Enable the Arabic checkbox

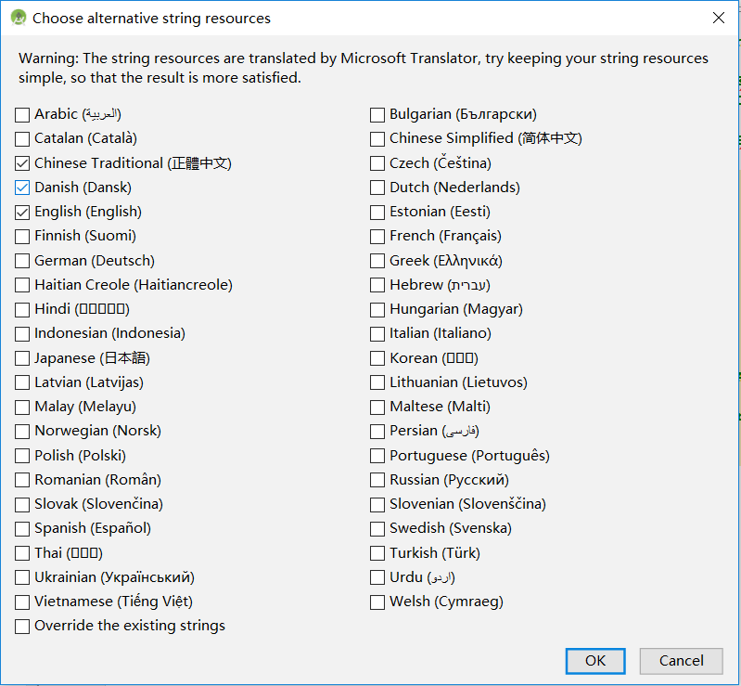[x=22, y=114]
